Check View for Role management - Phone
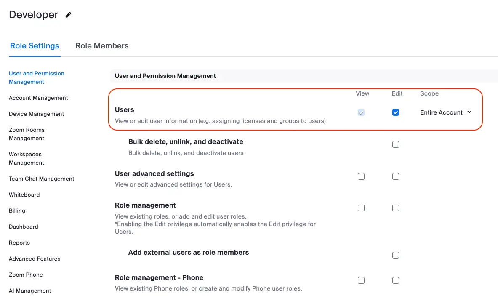This screenshot has height=304, width=498. [361, 280]
